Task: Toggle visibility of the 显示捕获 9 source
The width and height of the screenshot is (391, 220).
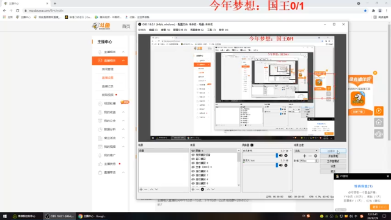Action: pyautogui.click(x=193, y=163)
